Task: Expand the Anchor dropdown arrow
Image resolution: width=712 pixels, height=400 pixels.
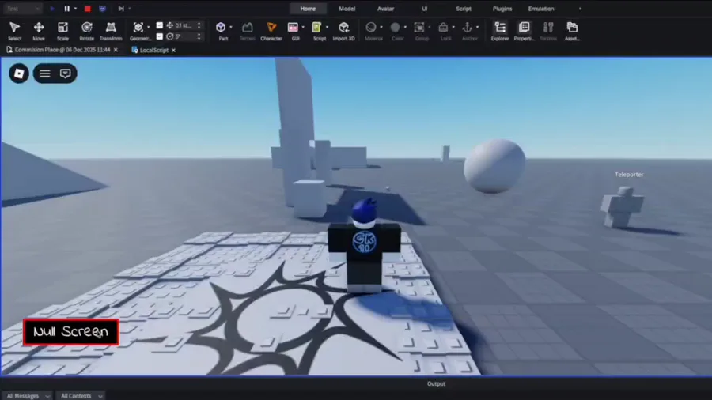Action: [477, 27]
